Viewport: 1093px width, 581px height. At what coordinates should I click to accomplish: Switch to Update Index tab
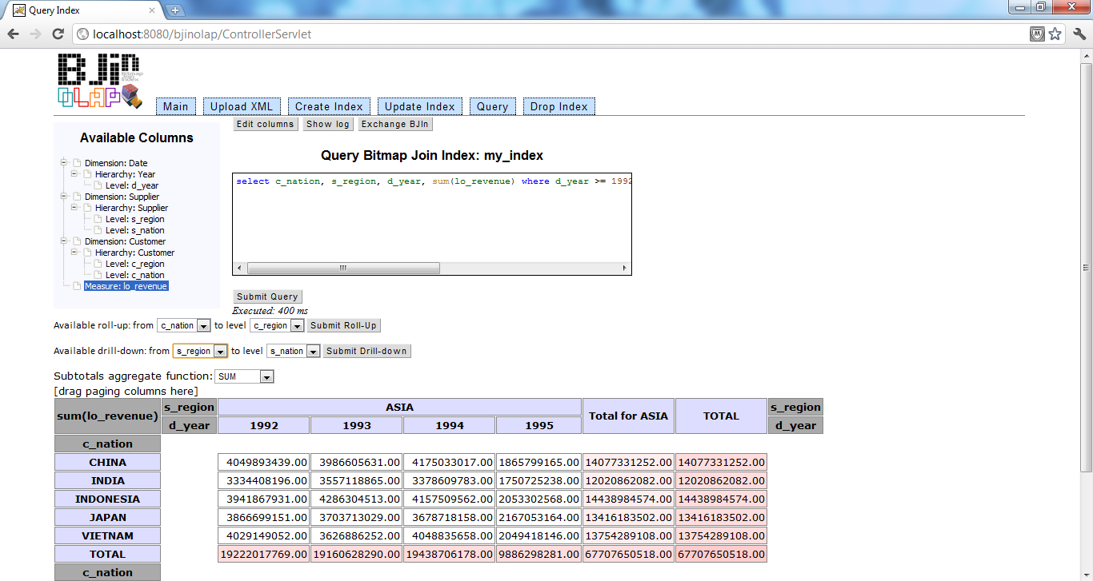[420, 106]
